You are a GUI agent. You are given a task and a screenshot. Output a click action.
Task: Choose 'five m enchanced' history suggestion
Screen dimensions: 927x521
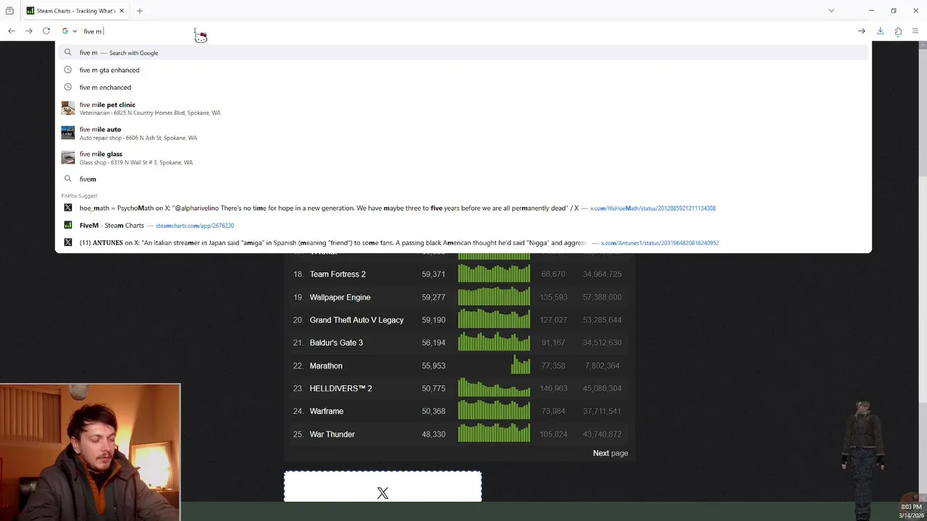point(463,88)
